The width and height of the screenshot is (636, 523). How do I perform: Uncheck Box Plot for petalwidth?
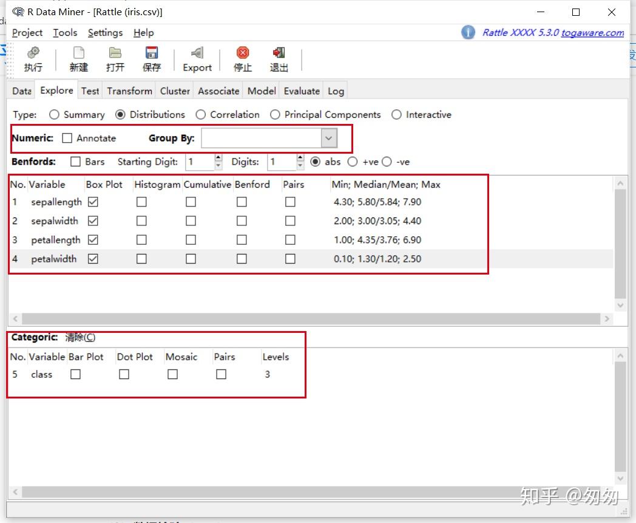pos(93,259)
